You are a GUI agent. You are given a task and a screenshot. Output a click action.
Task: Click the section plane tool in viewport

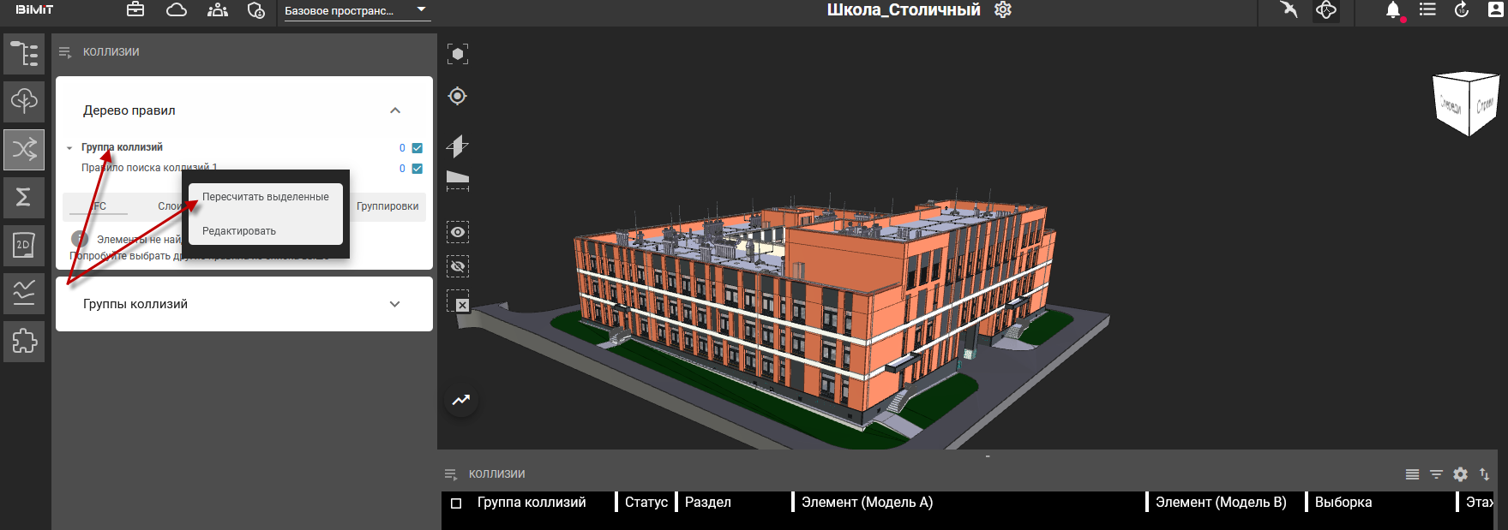[458, 146]
